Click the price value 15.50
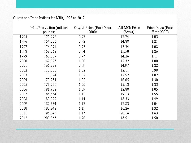191x143 pixels. tap(125, 51)
